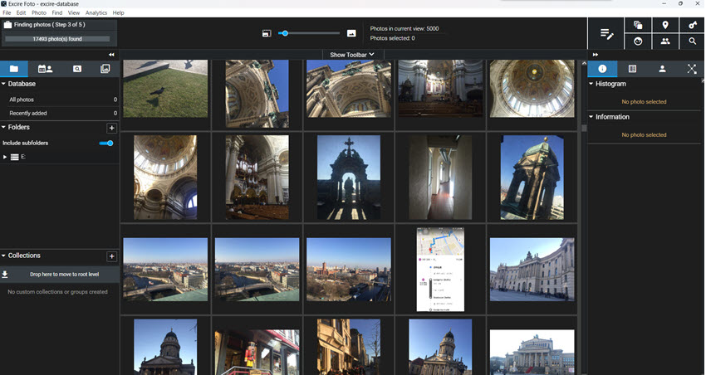
Task: Collapse the Database section
Action: pos(3,84)
